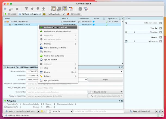Open Proprietà file panel wrench settings
Image resolution: width=166 pixels, height=119 pixels.
tap(119, 67)
